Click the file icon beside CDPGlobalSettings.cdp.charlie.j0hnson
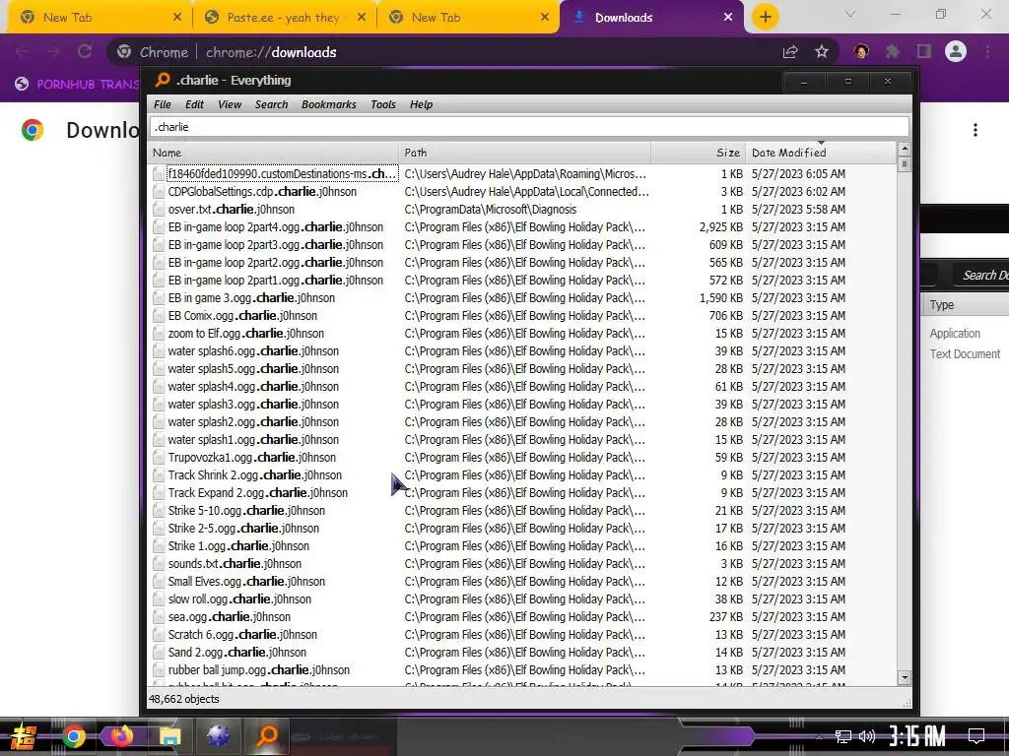 coord(159,192)
